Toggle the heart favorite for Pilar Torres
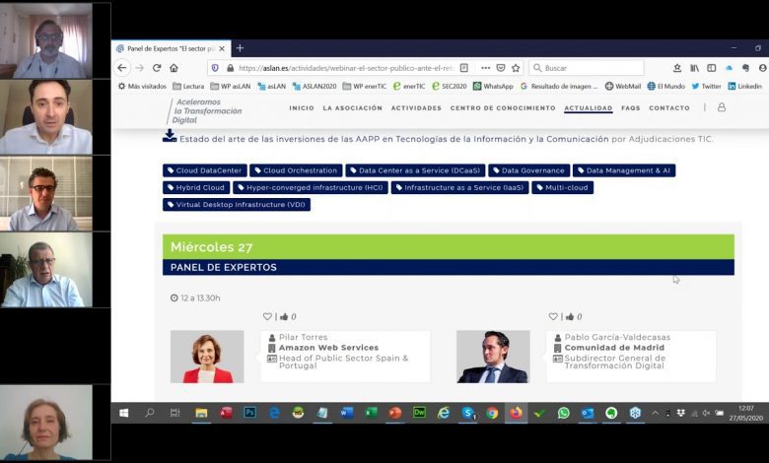The image size is (769, 463). [267, 316]
